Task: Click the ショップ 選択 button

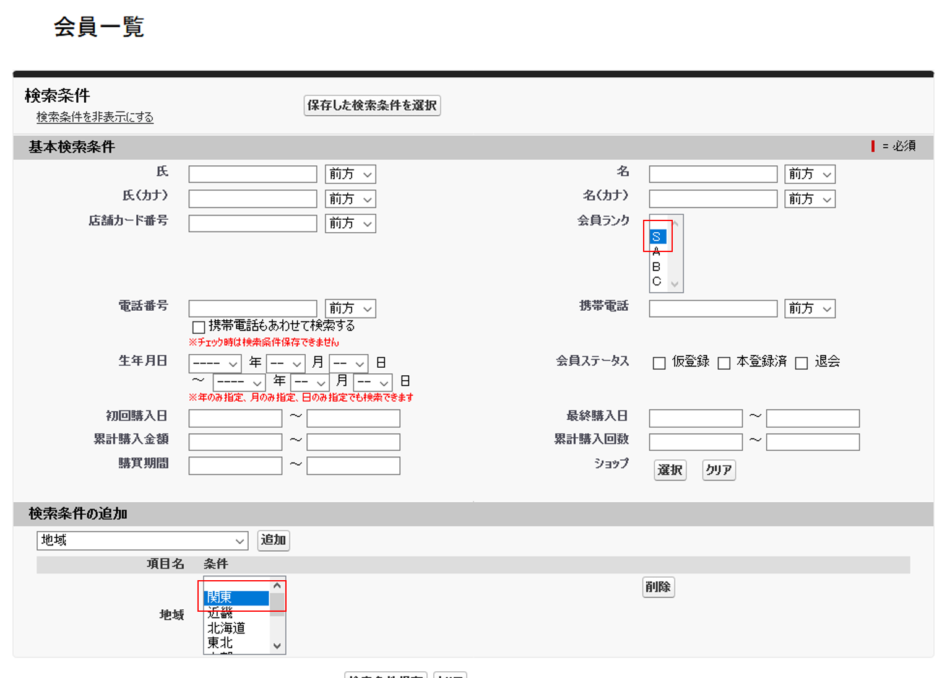Action: tap(670, 470)
